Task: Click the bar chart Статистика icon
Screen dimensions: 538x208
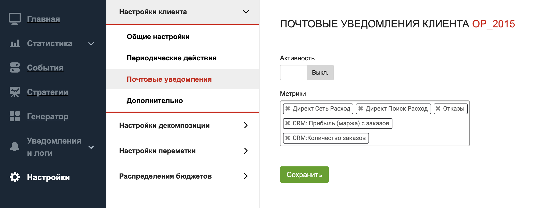Action: pos(15,43)
